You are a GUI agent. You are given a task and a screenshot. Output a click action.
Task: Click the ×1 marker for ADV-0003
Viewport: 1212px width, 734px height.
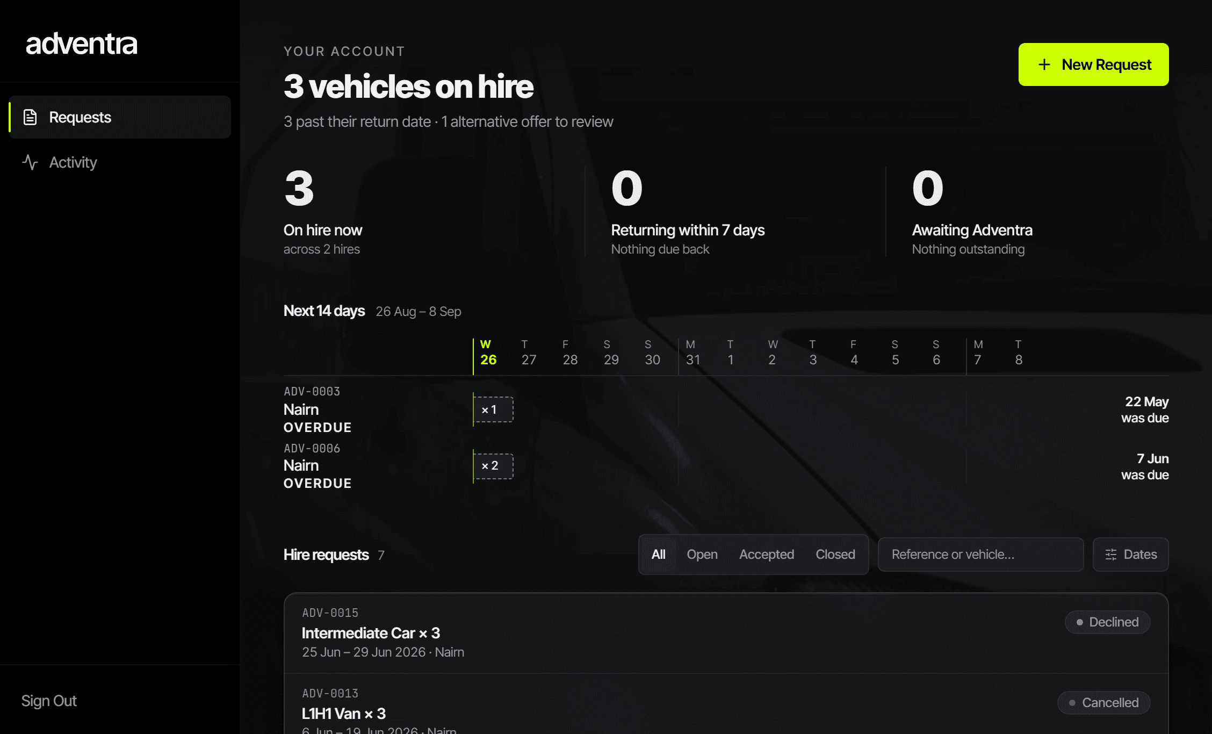[x=493, y=409]
